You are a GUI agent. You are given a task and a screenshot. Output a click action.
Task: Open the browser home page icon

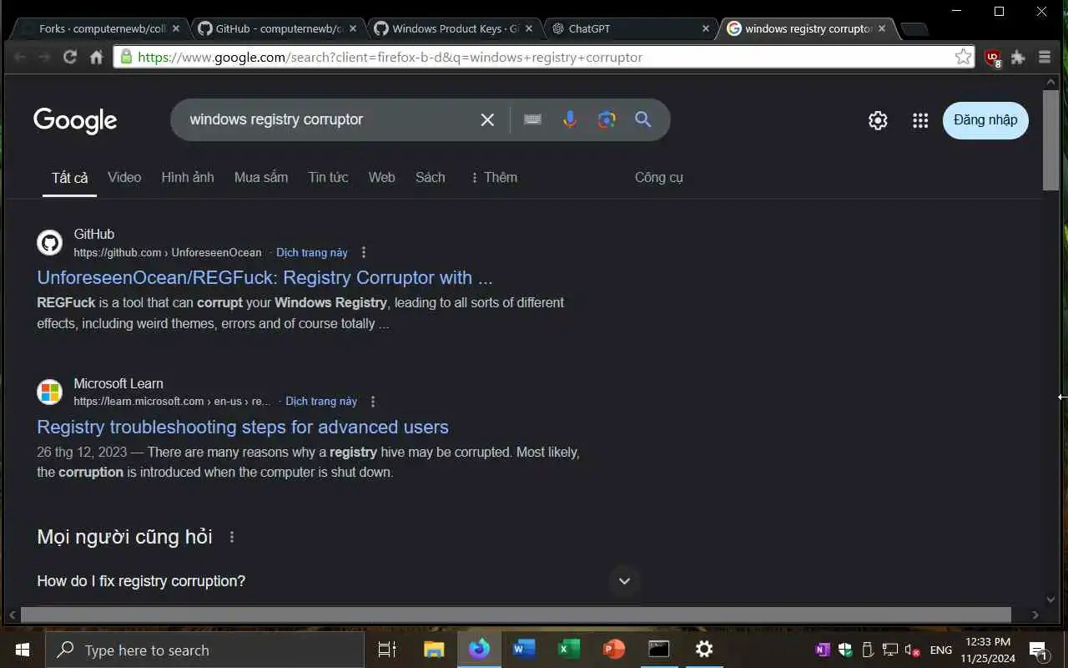96,57
